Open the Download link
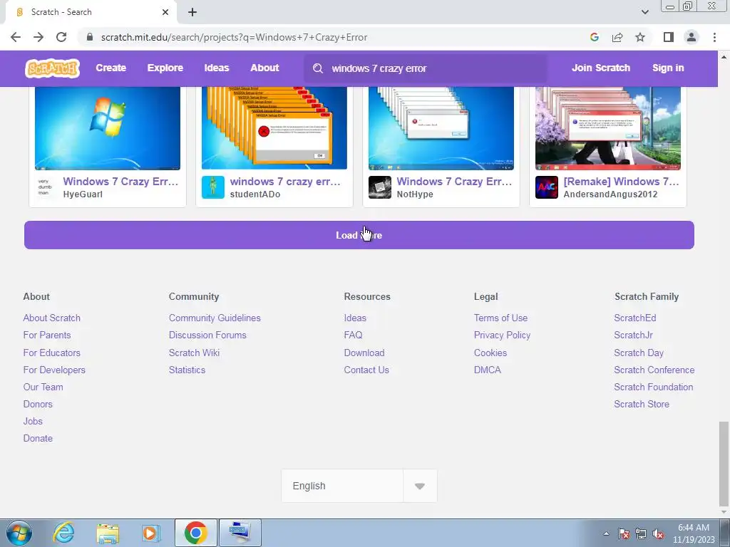Screen dimensions: 730x547 tap(364, 353)
